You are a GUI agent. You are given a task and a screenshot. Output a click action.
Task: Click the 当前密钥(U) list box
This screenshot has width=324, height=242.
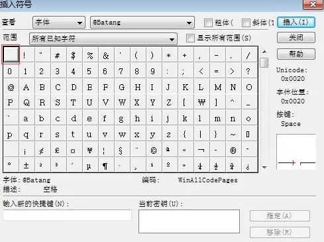[x=189, y=221]
